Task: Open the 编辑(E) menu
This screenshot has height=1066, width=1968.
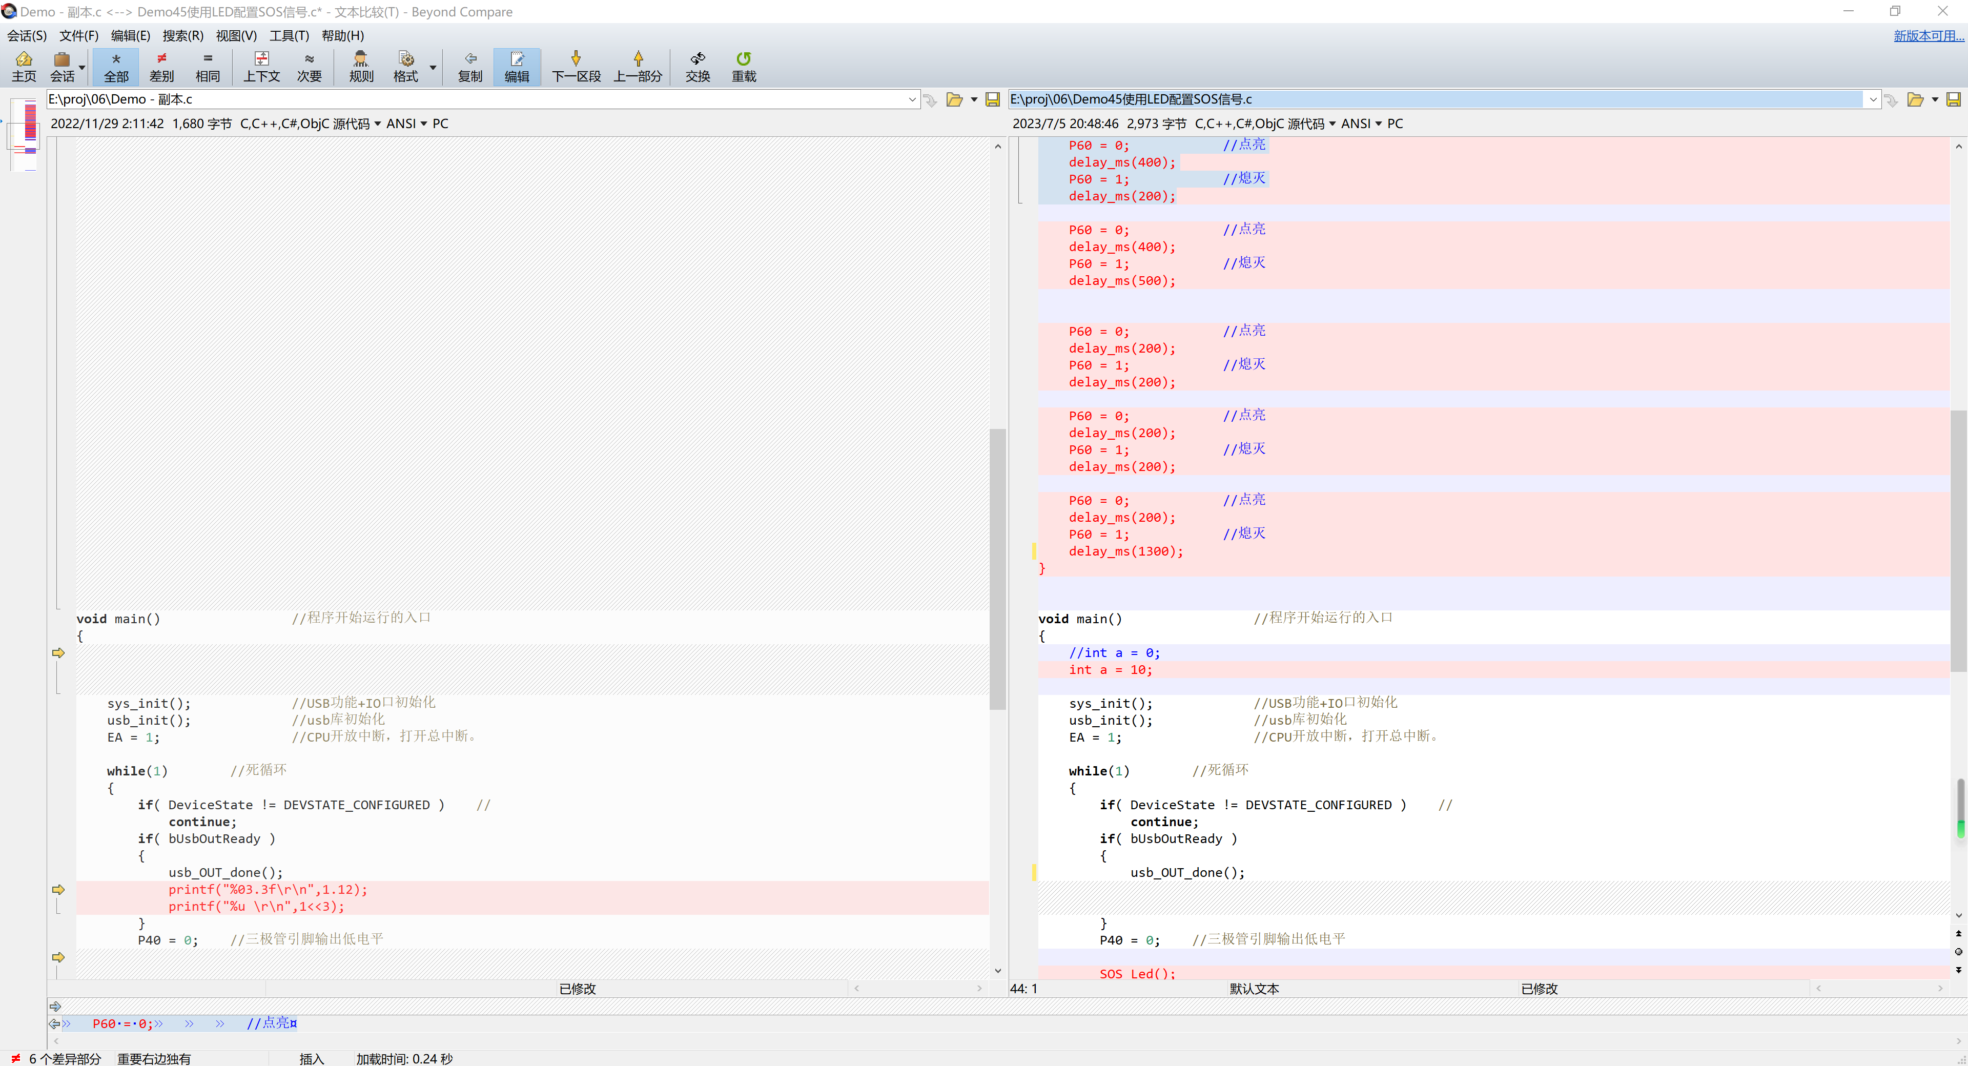Action: point(130,35)
